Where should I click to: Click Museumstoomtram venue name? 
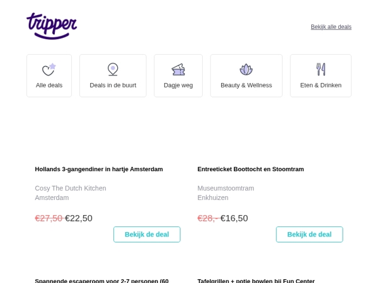click(x=226, y=188)
